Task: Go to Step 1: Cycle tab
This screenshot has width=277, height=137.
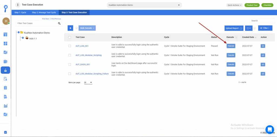Action: [20, 12]
